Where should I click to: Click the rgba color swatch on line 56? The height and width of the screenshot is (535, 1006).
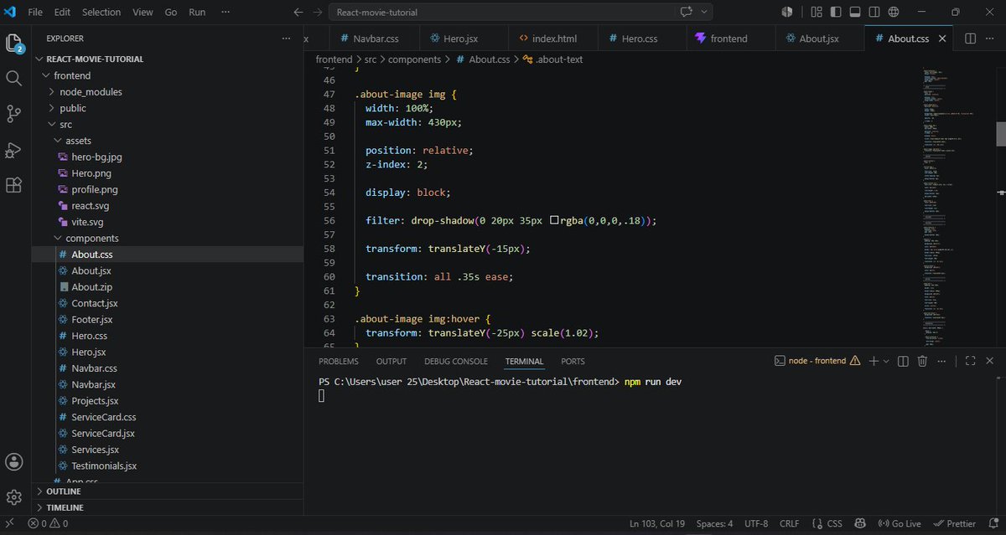coord(554,221)
